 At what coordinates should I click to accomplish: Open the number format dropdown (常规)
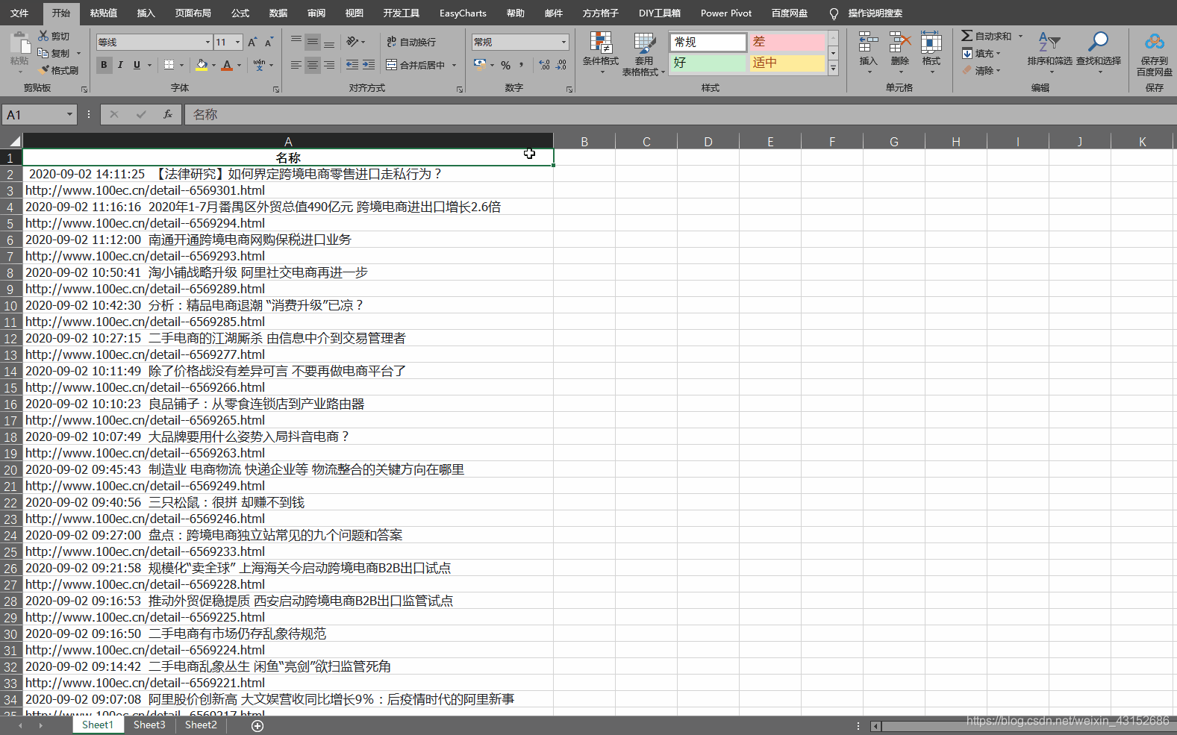563,42
